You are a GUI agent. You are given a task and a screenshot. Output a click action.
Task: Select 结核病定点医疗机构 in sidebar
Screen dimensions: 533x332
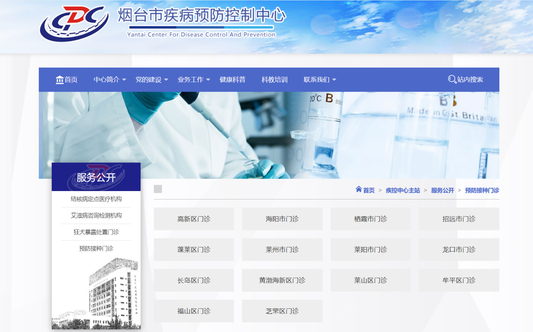pos(96,199)
